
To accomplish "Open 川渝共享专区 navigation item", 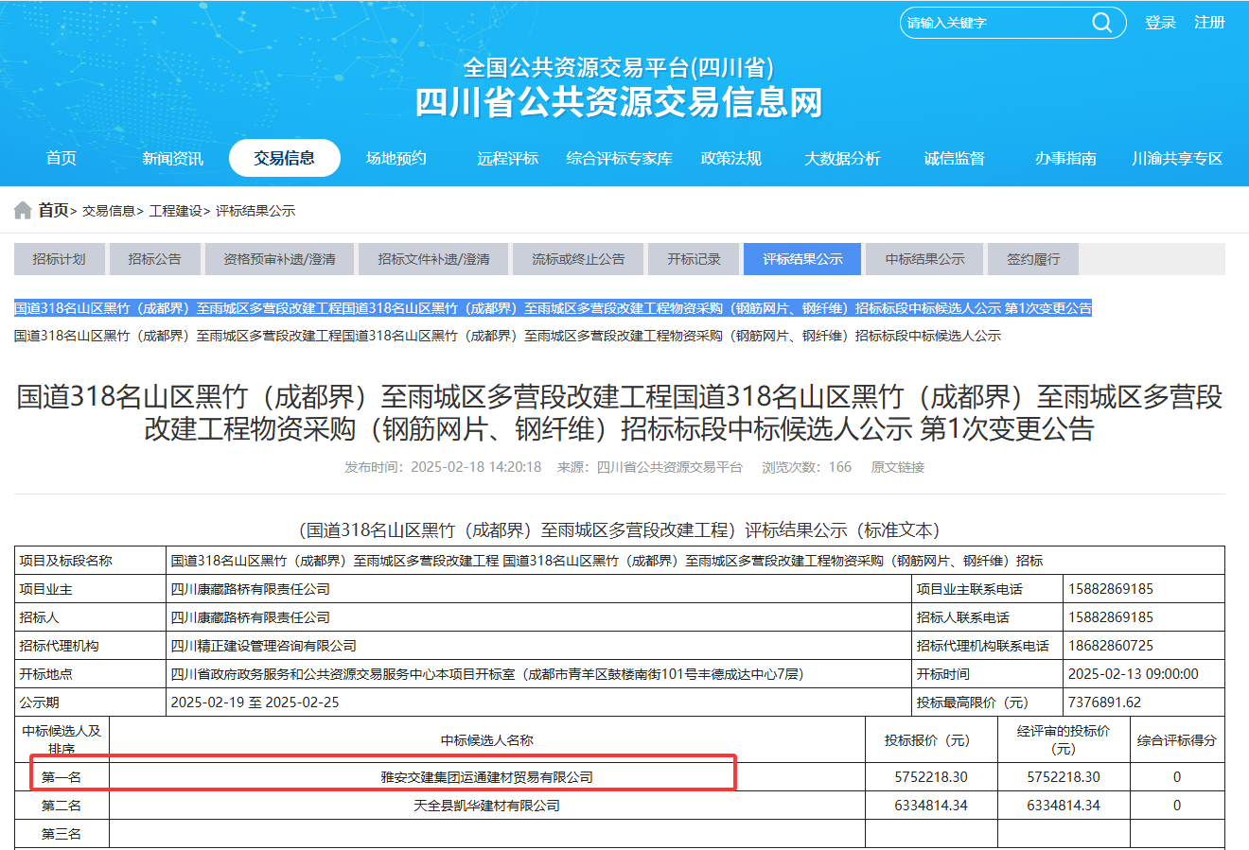I will tap(1177, 159).
